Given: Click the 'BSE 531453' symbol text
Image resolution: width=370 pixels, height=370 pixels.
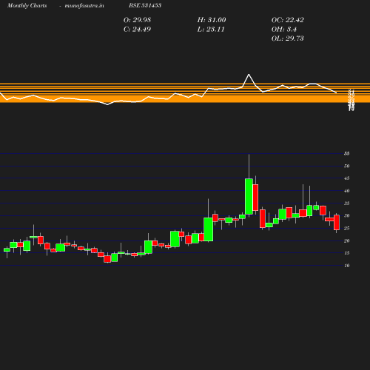Looking at the screenshot, I should click(145, 5).
